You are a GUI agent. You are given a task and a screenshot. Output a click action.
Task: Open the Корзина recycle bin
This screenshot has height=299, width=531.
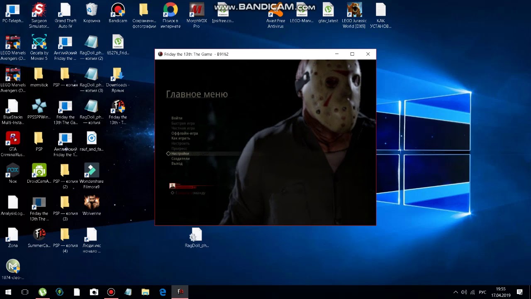(x=92, y=14)
